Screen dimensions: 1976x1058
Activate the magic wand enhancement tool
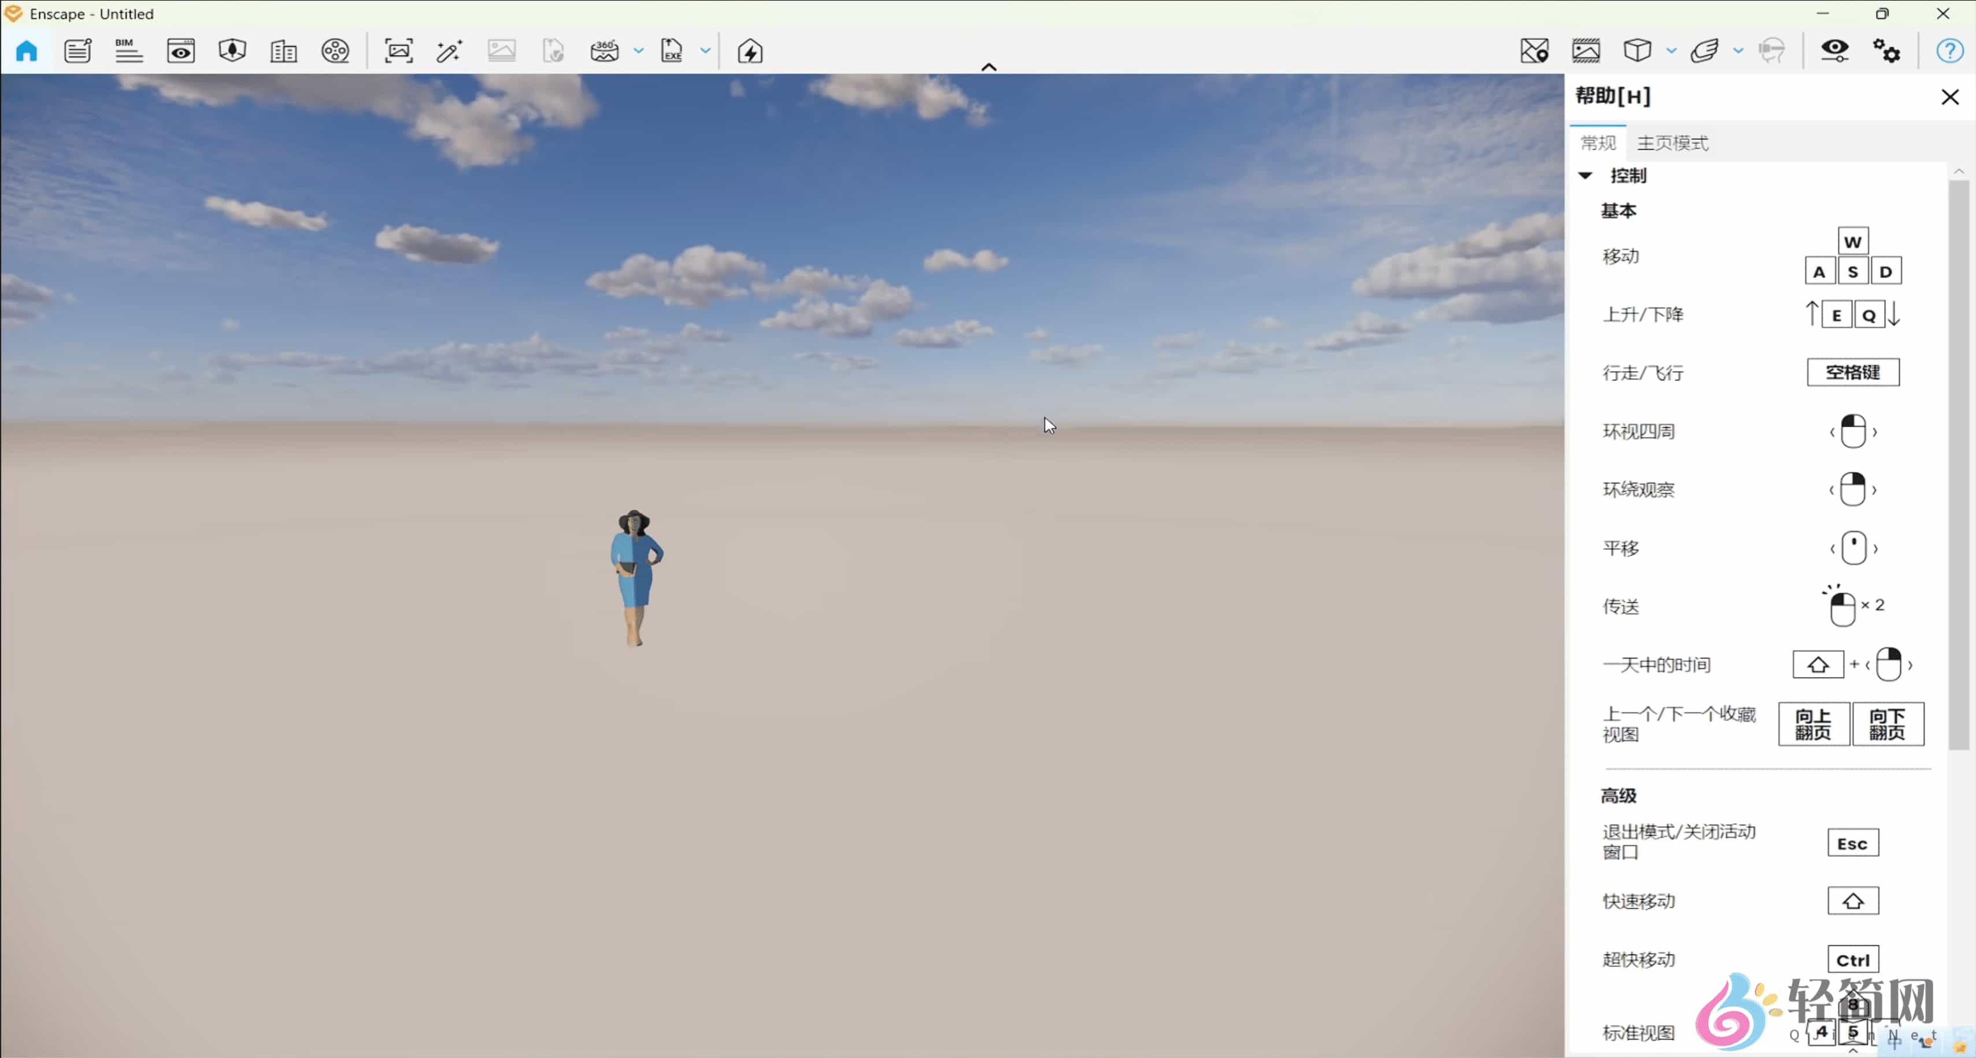pyautogui.click(x=450, y=51)
